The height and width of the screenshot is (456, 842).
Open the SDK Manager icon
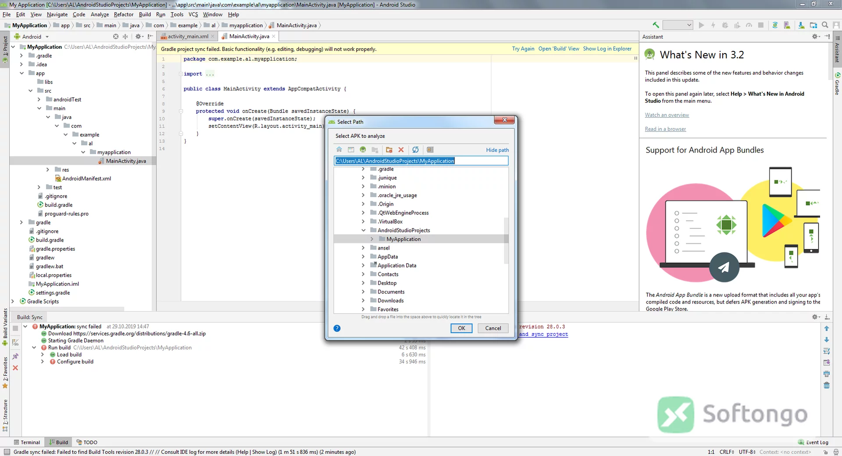click(x=801, y=25)
